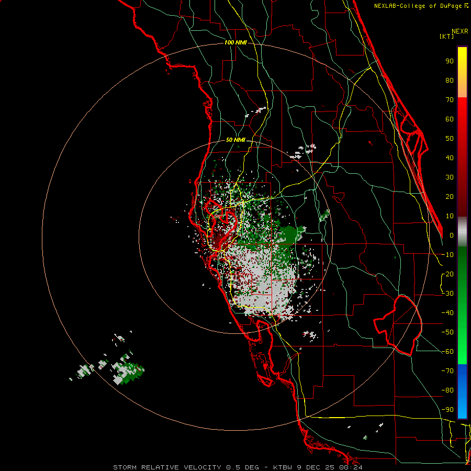Screen dimensions: 471x471
Task: Click the NEXR label above the color scale
Action: click(460, 31)
